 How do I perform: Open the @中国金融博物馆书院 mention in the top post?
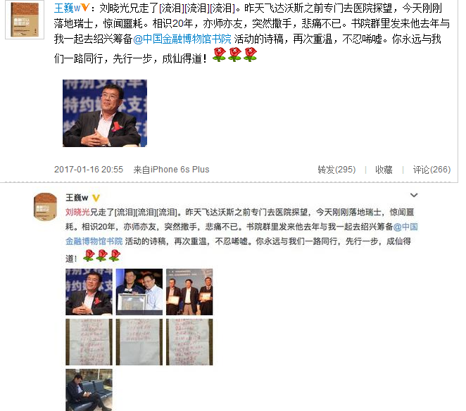[182, 39]
